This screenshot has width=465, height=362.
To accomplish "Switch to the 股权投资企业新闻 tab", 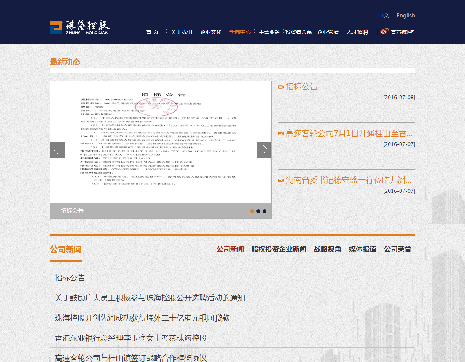I will [279, 249].
